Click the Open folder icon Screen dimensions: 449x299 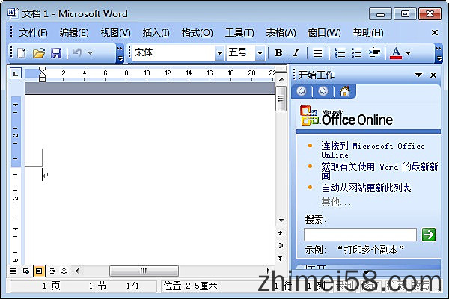click(x=39, y=53)
